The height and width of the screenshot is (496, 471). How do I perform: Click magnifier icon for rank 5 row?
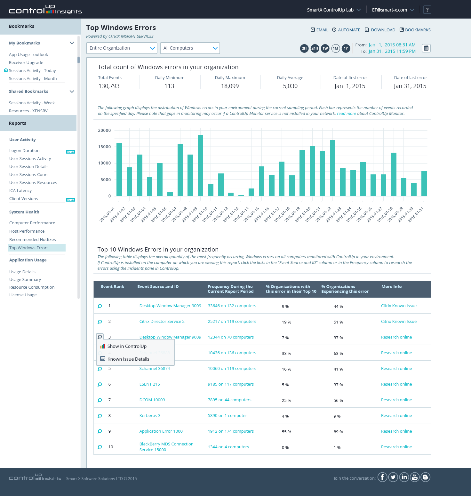(100, 369)
